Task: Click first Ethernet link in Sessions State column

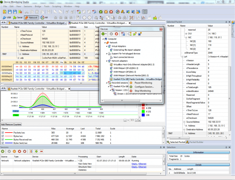Action: coord(142,164)
